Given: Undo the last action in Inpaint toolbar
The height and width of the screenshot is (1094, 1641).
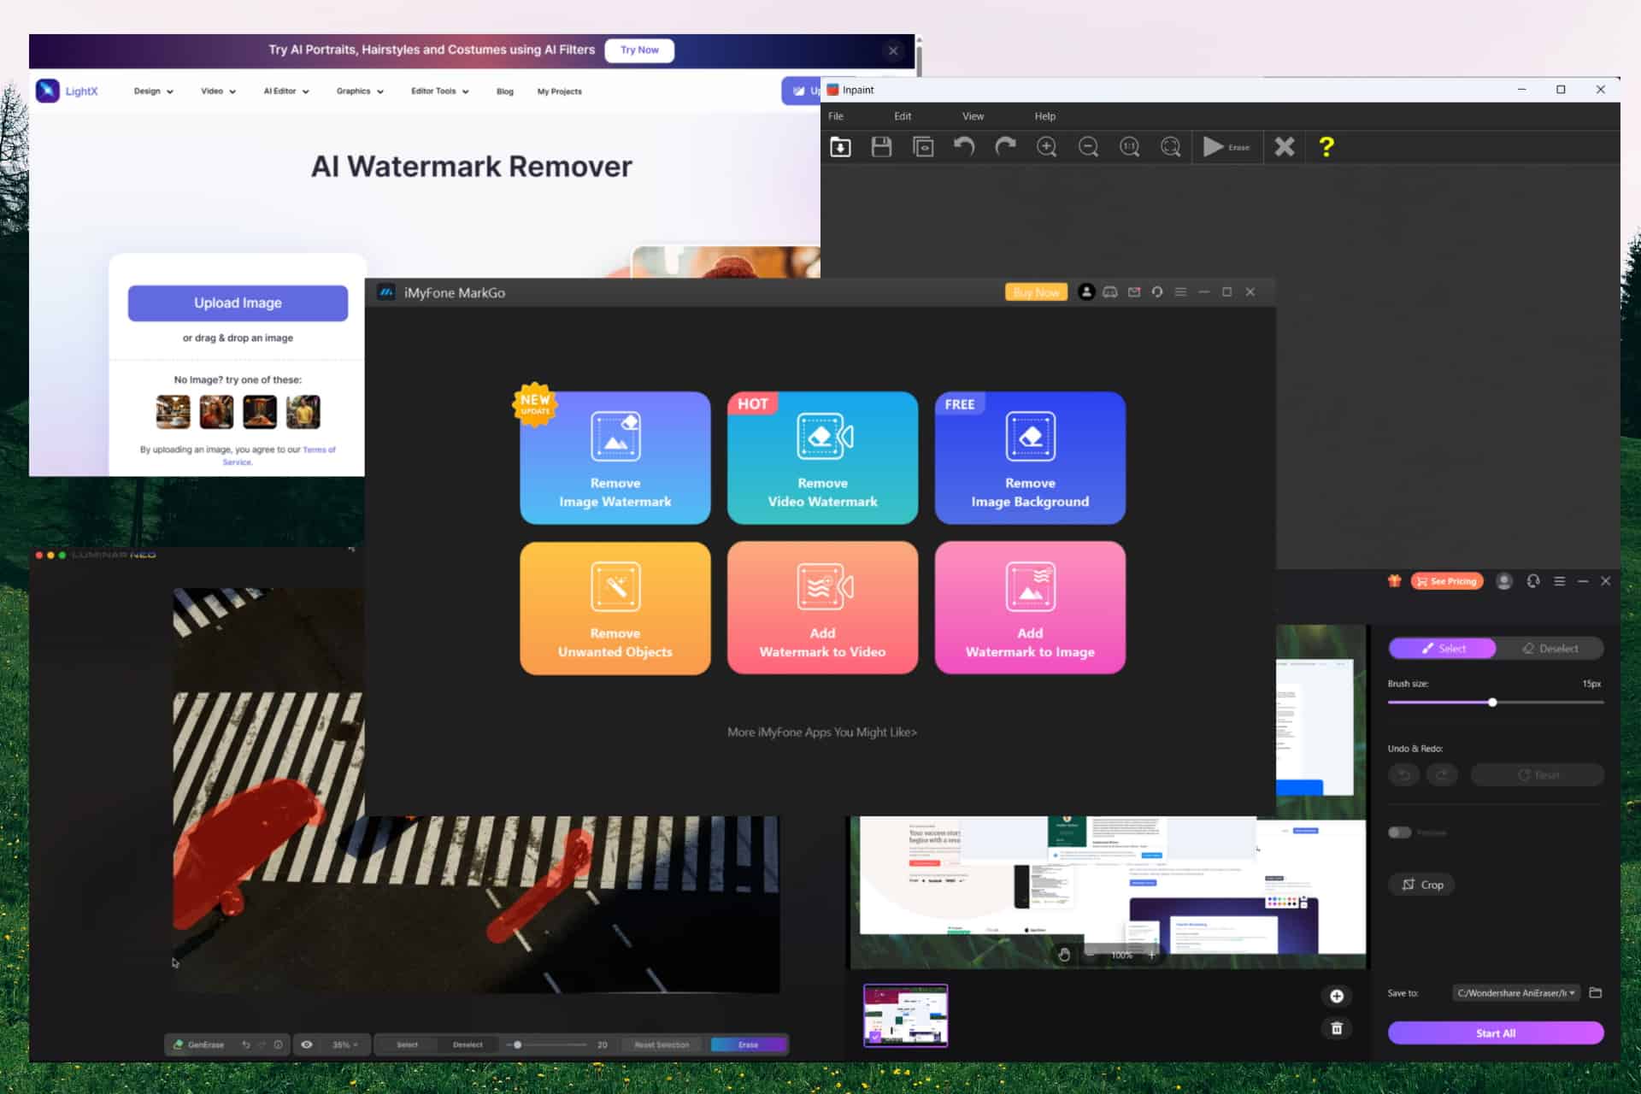Looking at the screenshot, I should tap(964, 147).
